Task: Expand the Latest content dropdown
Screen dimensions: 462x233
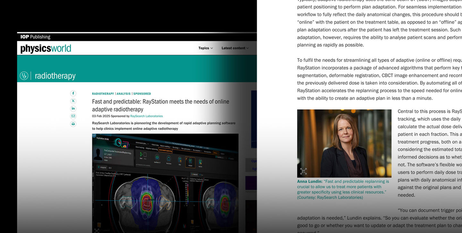Action: point(235,48)
